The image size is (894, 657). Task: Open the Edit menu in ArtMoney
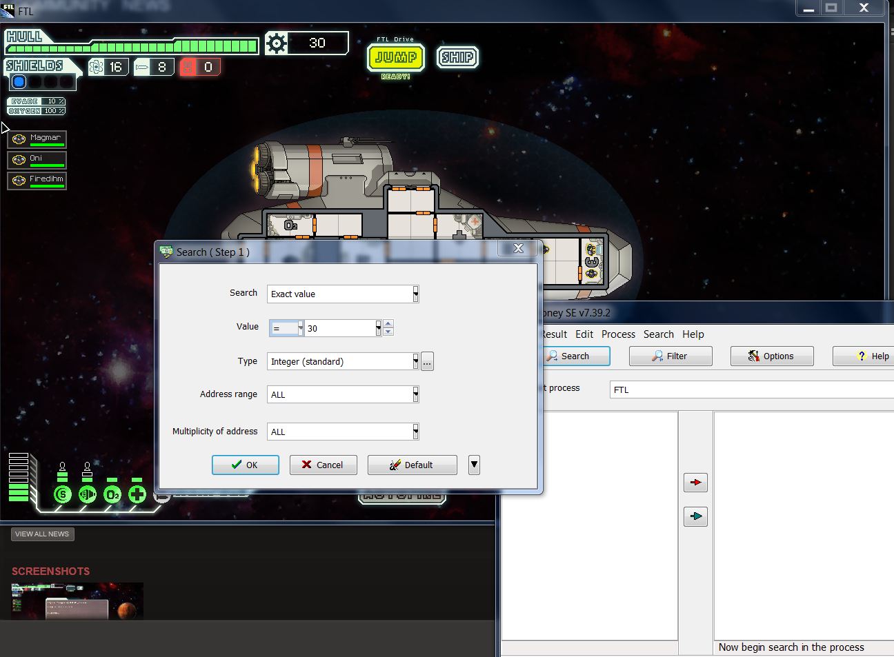(x=584, y=334)
